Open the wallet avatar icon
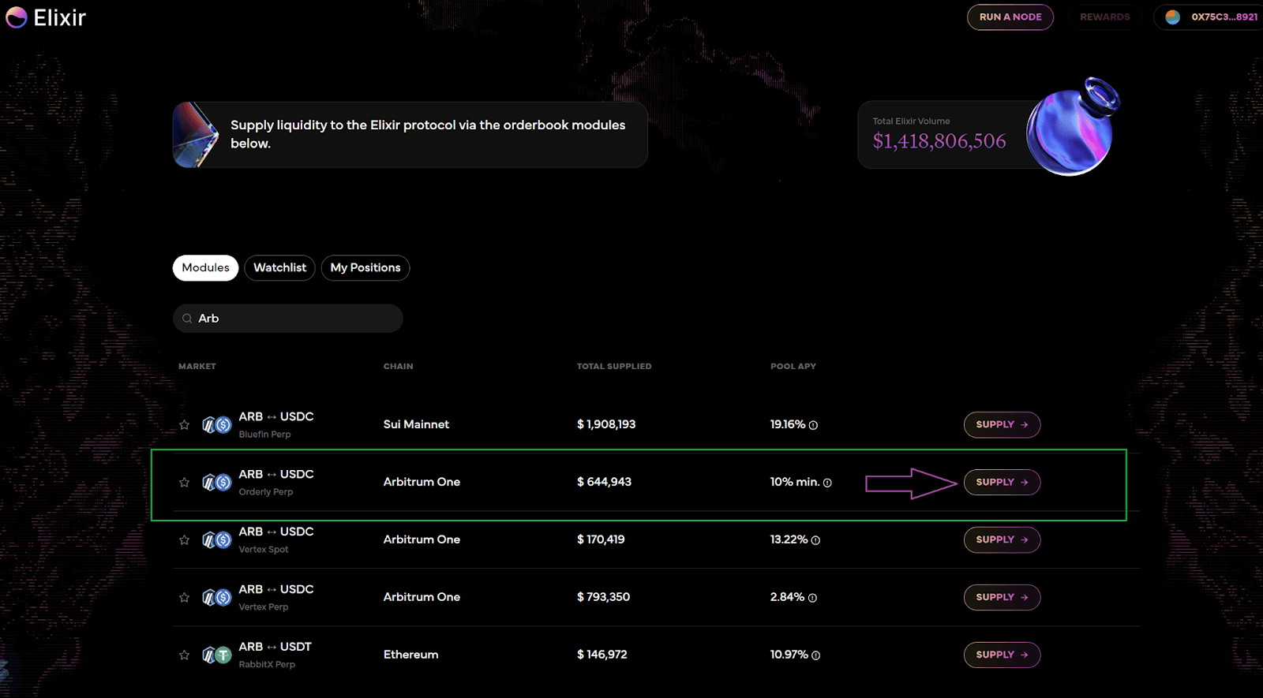 point(1173,17)
